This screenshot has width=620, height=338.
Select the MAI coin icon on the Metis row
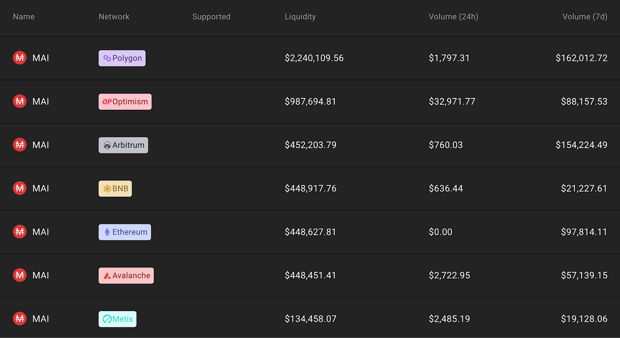pyautogui.click(x=20, y=318)
